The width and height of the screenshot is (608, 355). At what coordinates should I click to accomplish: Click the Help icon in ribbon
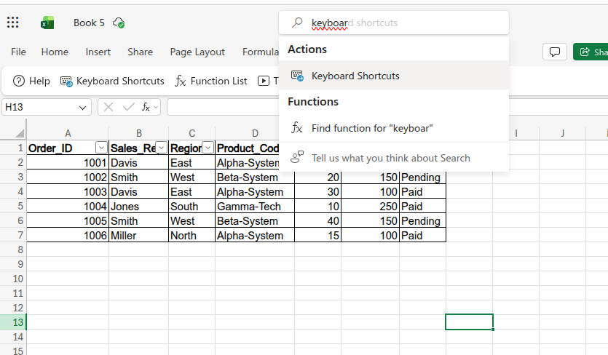tap(20, 81)
